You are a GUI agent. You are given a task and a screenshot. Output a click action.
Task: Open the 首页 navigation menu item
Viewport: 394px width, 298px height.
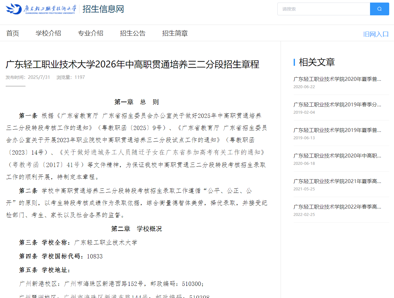click(x=12, y=33)
